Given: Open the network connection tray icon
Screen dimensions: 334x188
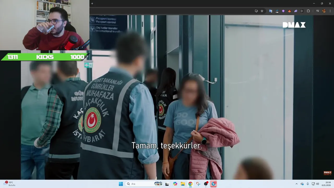Looking at the screenshot, I should pos(313,184).
